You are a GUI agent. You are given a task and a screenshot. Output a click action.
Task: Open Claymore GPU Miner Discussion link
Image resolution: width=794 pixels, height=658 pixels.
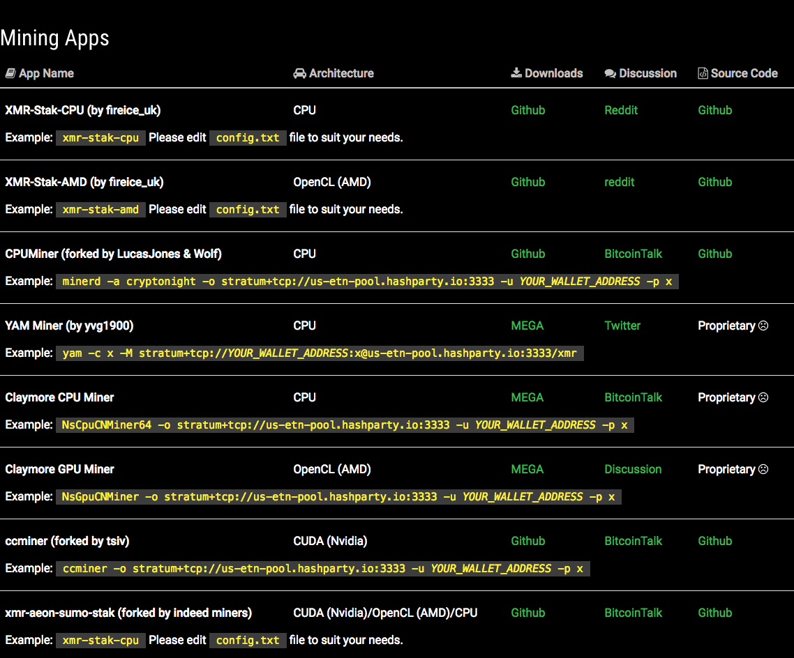click(x=633, y=469)
